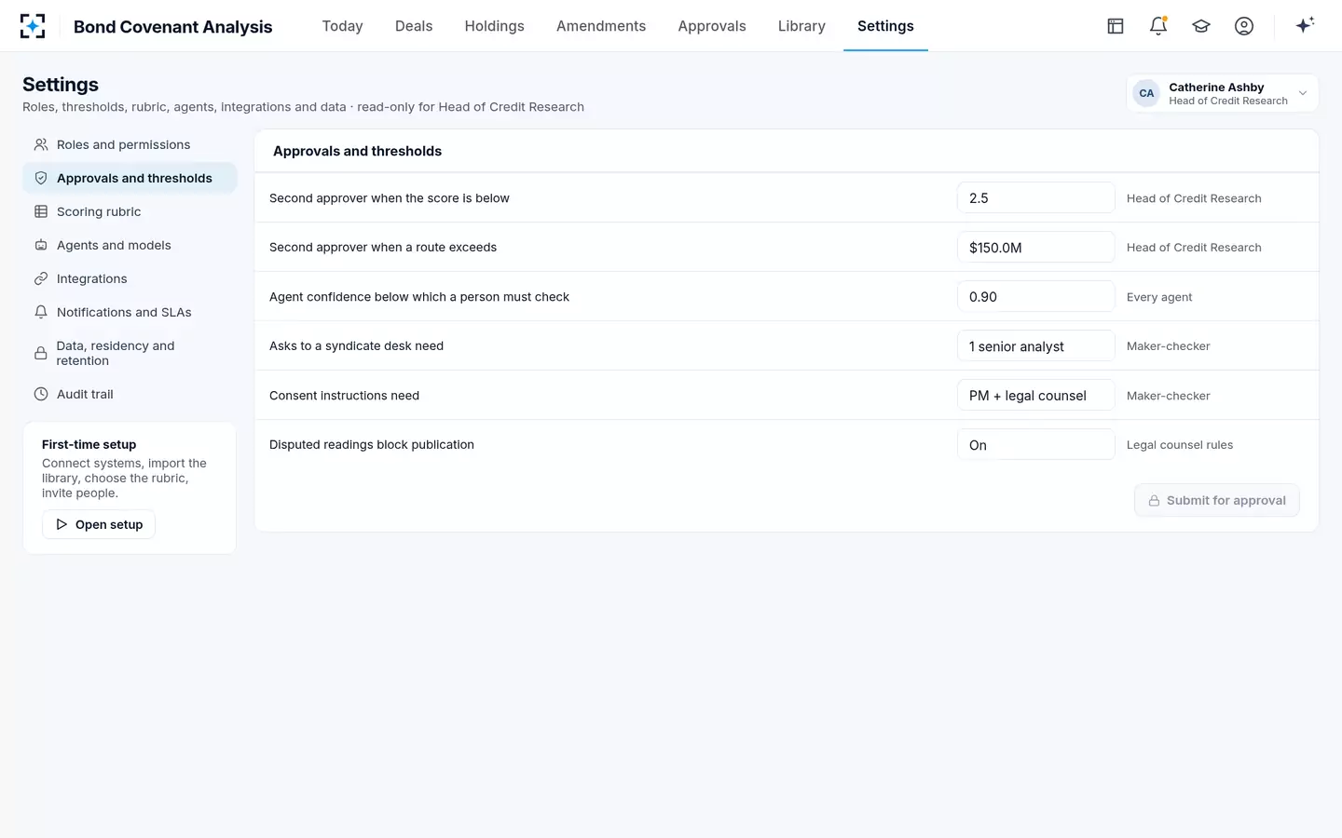This screenshot has height=838, width=1342.
Task: Click the Agents and models robot icon
Action: (x=41, y=245)
